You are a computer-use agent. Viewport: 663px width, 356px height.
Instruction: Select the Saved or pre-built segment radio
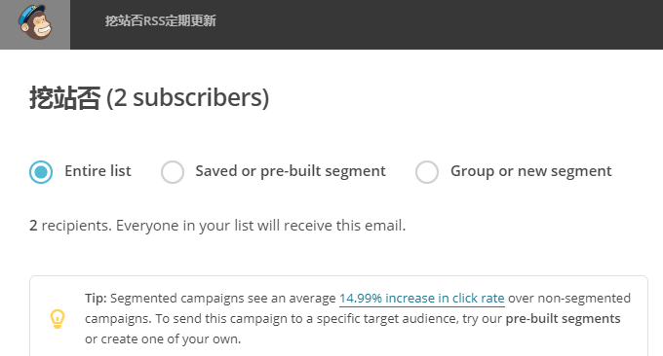tap(173, 171)
